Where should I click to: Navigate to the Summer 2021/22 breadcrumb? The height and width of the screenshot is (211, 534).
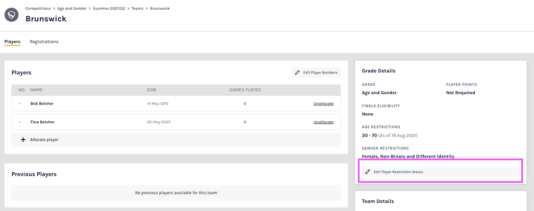110,9
